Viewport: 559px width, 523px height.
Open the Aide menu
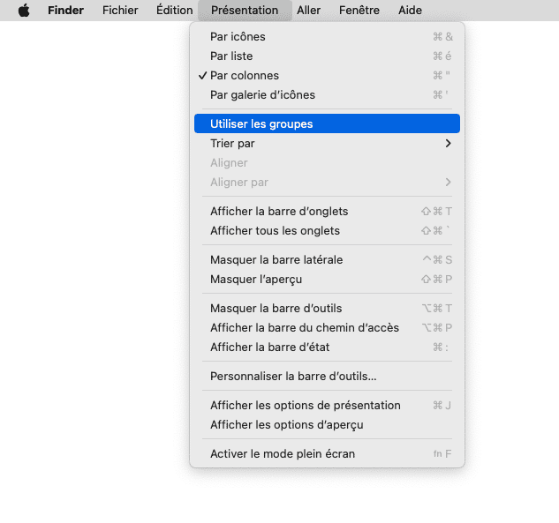(x=410, y=11)
